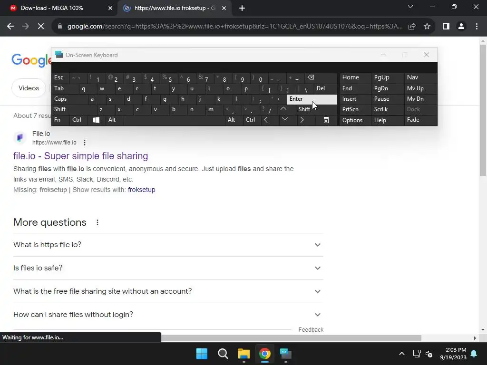This screenshot has height=365, width=487.
Task: Click the Esc key on On-Screen Keyboard
Action: click(x=60, y=77)
